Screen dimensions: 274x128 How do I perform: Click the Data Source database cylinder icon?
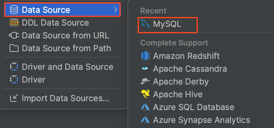(x=14, y=10)
